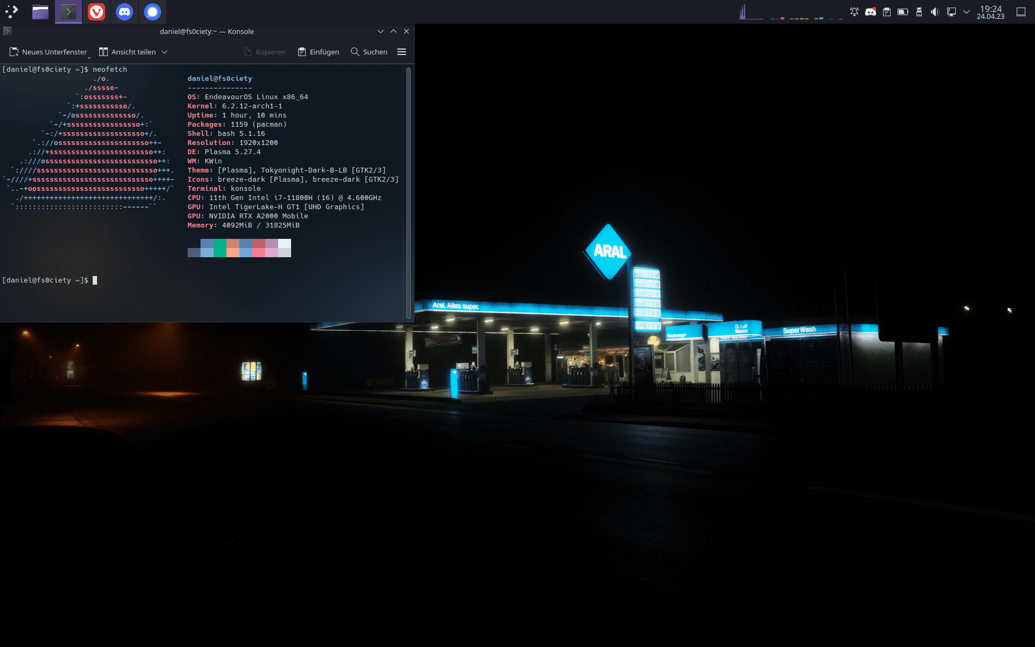Image resolution: width=1035 pixels, height=647 pixels.
Task: Open the file manager from the panel
Action: (x=40, y=11)
